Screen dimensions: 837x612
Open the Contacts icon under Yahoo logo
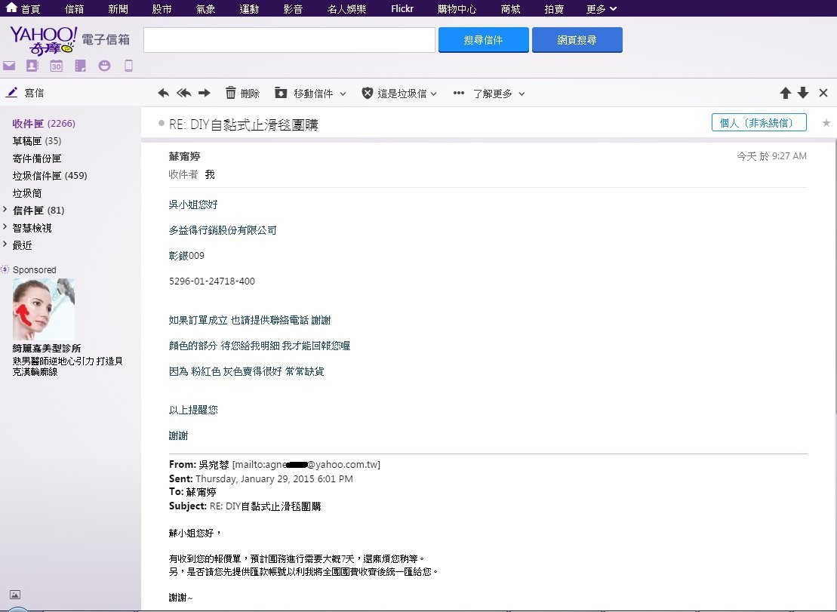pyautogui.click(x=32, y=66)
